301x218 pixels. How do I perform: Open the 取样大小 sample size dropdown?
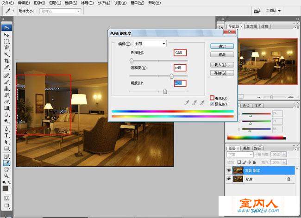click(x=60, y=11)
